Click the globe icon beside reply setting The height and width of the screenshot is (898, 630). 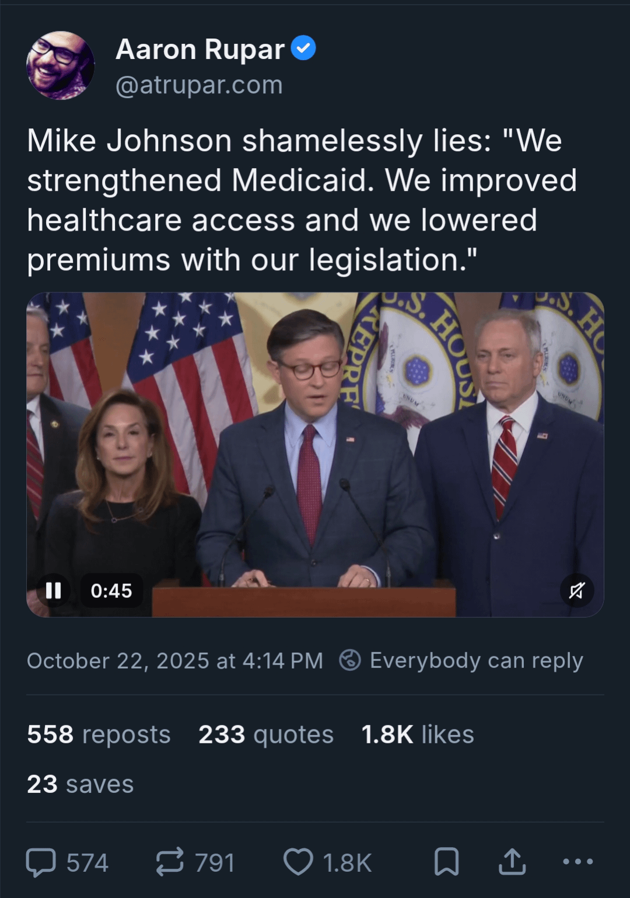(x=350, y=660)
